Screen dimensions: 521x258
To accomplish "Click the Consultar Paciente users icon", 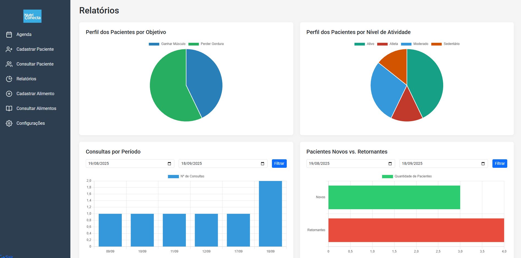I will click(9, 64).
